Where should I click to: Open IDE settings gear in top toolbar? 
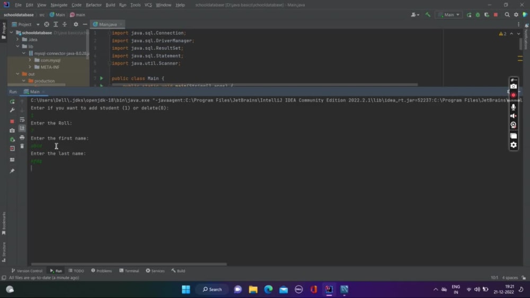pyautogui.click(x=516, y=14)
